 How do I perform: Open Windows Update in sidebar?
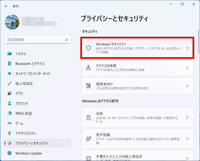pos(38,153)
